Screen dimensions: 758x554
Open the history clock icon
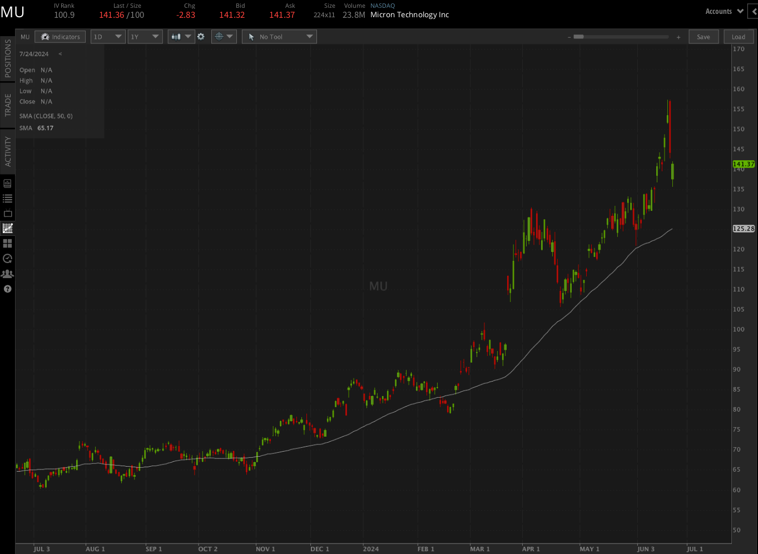tap(7, 258)
